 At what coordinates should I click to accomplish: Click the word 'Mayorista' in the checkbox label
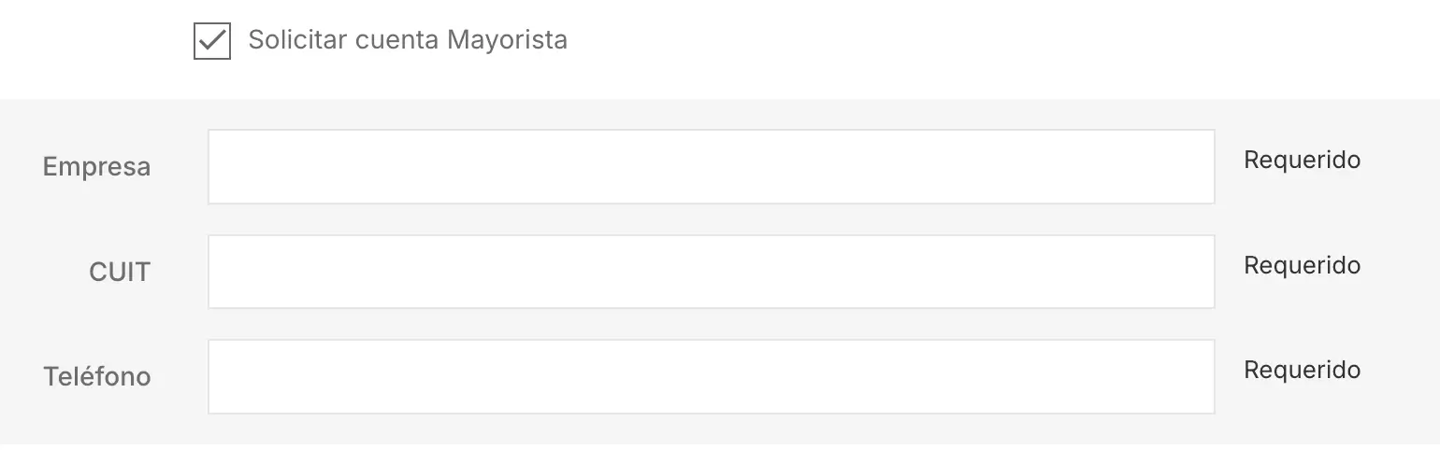[507, 40]
